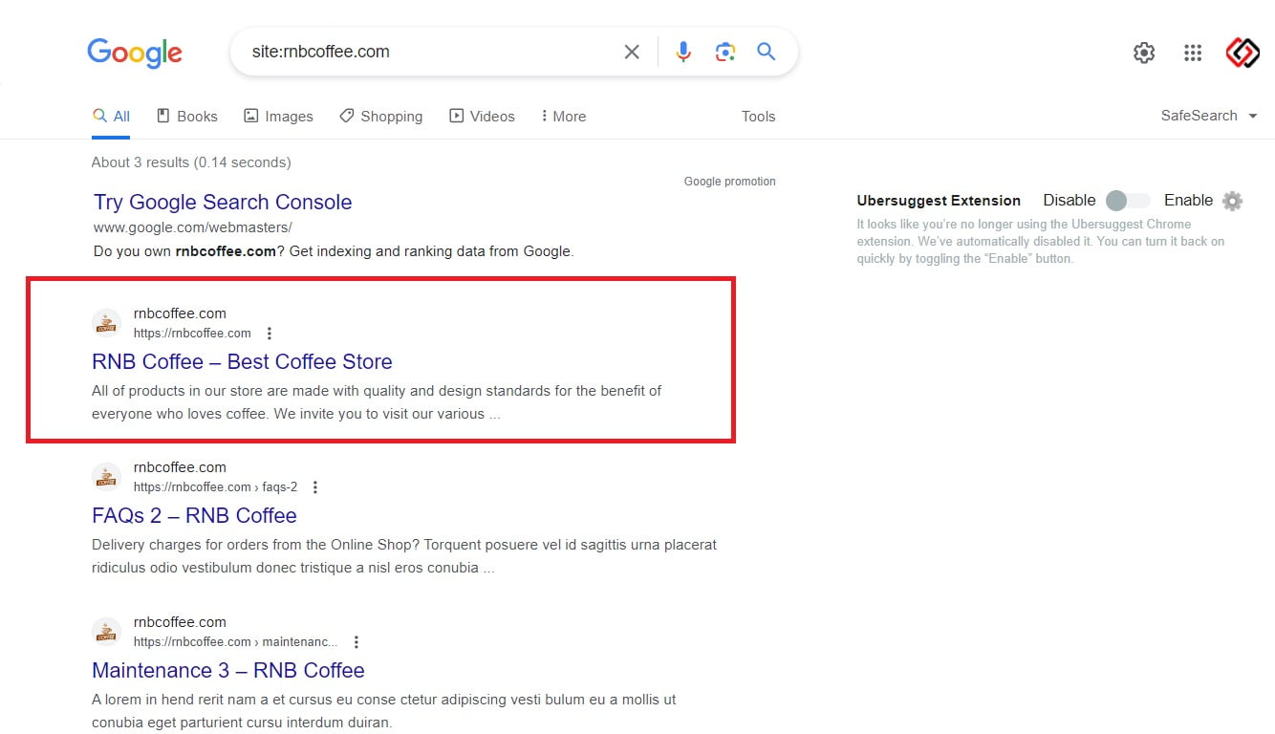Viewport: 1275px width, 734px height.
Task: Click the Google logo
Action: (x=135, y=53)
